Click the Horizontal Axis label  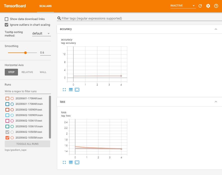[14, 65]
